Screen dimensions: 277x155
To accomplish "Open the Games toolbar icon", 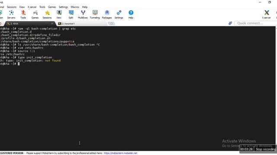I will 35,14.
